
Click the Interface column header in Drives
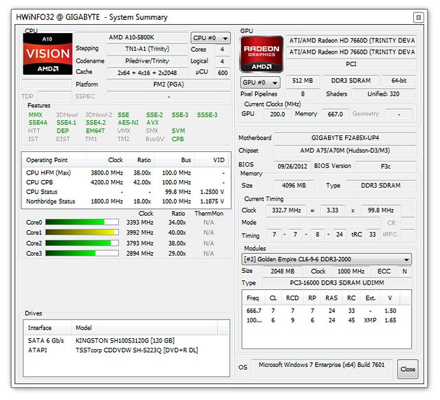click(47, 328)
